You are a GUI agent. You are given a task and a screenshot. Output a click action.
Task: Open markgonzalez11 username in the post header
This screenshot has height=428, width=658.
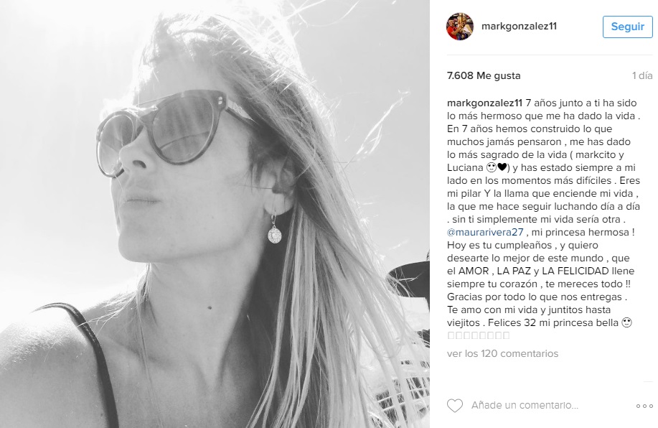pos(519,26)
